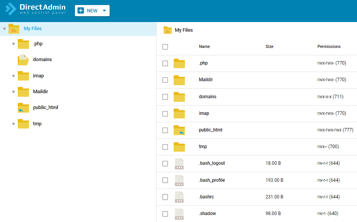
Task: Tick the select-all checkbox in header row
Action: pyautogui.click(x=165, y=47)
